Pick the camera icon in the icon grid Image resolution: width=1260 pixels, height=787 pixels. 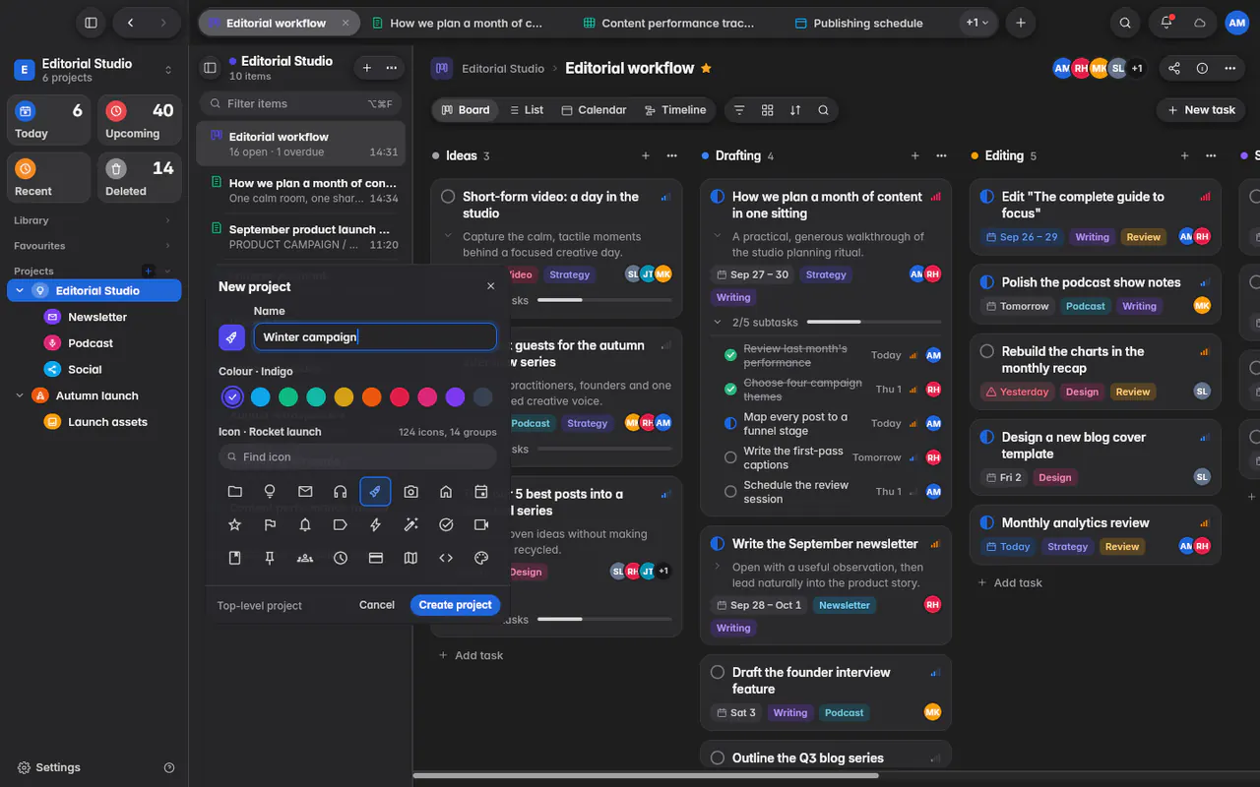tap(410, 491)
